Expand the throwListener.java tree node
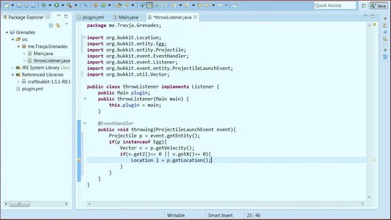This screenshot has height=220, width=391. (24, 61)
